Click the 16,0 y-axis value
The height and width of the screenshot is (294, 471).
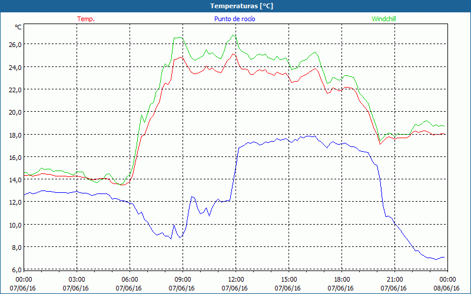[15, 158]
